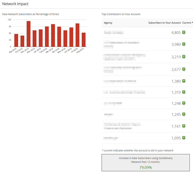The width and height of the screenshot is (193, 173).
Task: Click the Current column header
Action: 187,23
